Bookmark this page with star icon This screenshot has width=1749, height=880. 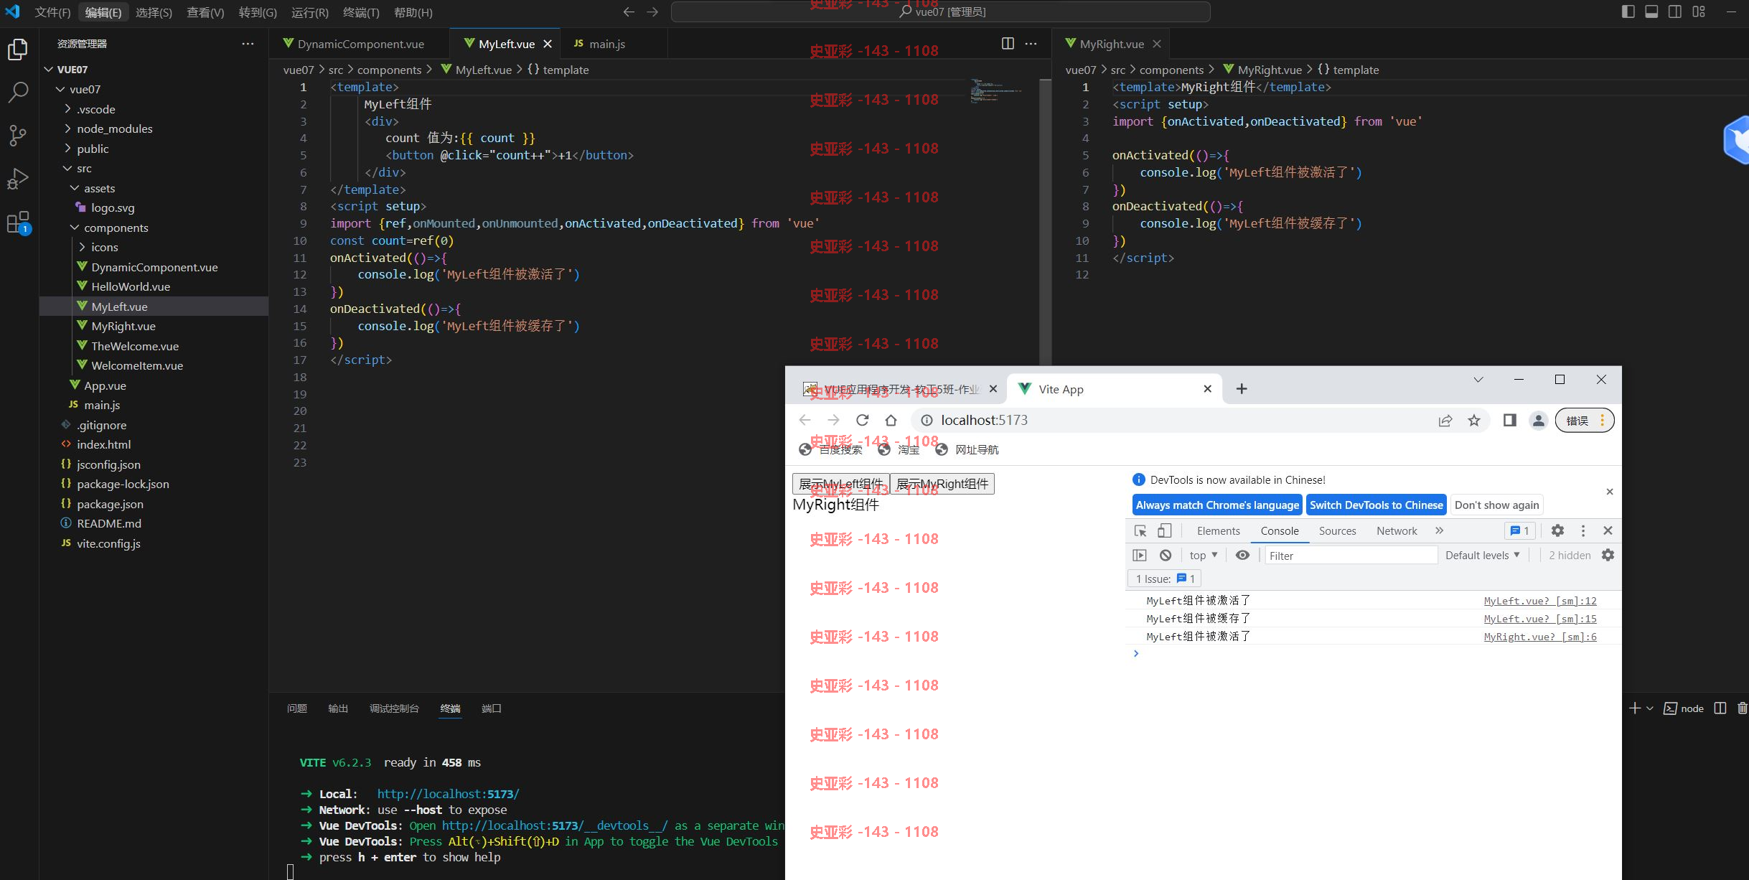pos(1474,421)
